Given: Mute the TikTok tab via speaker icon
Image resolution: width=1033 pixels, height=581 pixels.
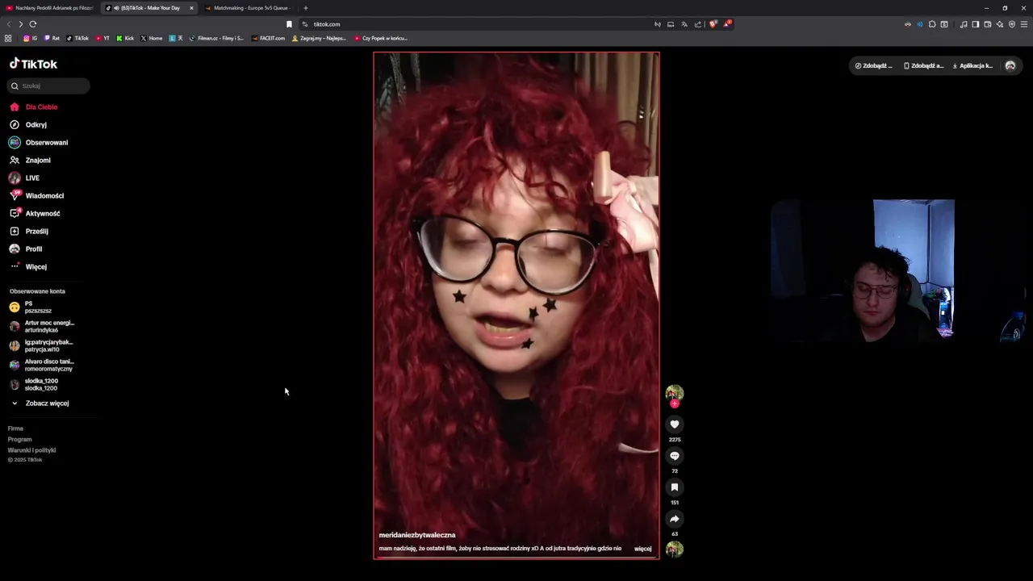Looking at the screenshot, I should pyautogui.click(x=117, y=8).
